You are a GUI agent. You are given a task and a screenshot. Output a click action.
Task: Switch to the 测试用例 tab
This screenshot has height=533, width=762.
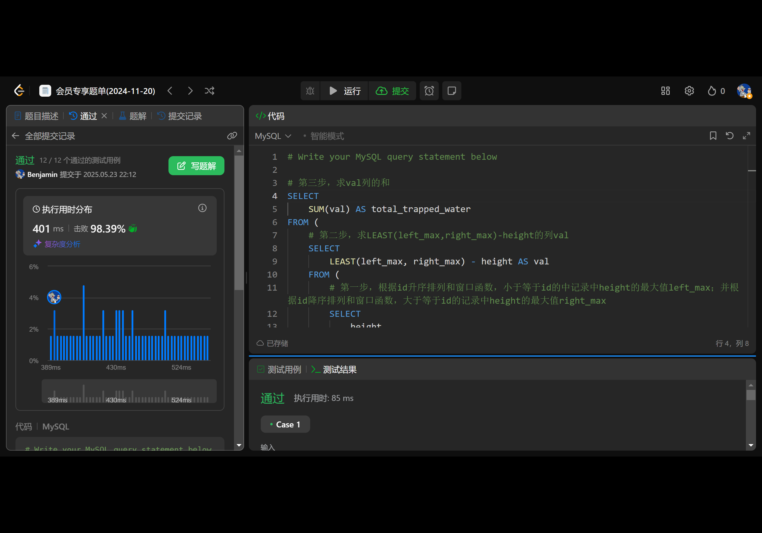279,369
